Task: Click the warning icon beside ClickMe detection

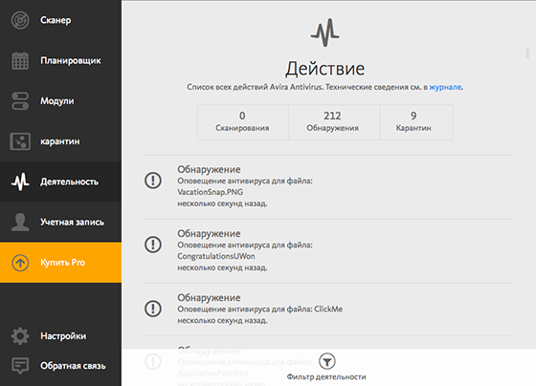Action: (153, 309)
